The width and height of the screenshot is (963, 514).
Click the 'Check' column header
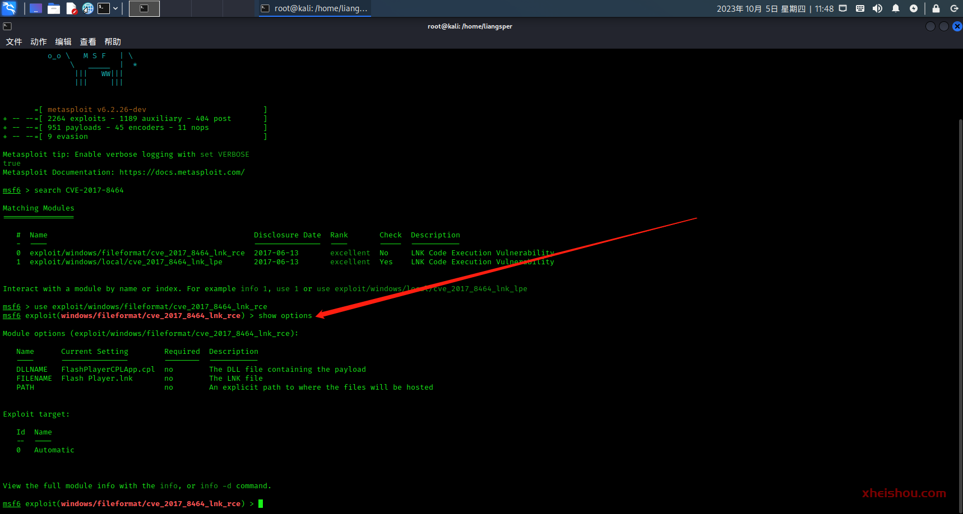(391, 235)
